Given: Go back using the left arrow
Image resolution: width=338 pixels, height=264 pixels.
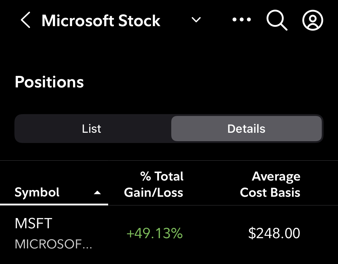Looking at the screenshot, I should (x=26, y=21).
